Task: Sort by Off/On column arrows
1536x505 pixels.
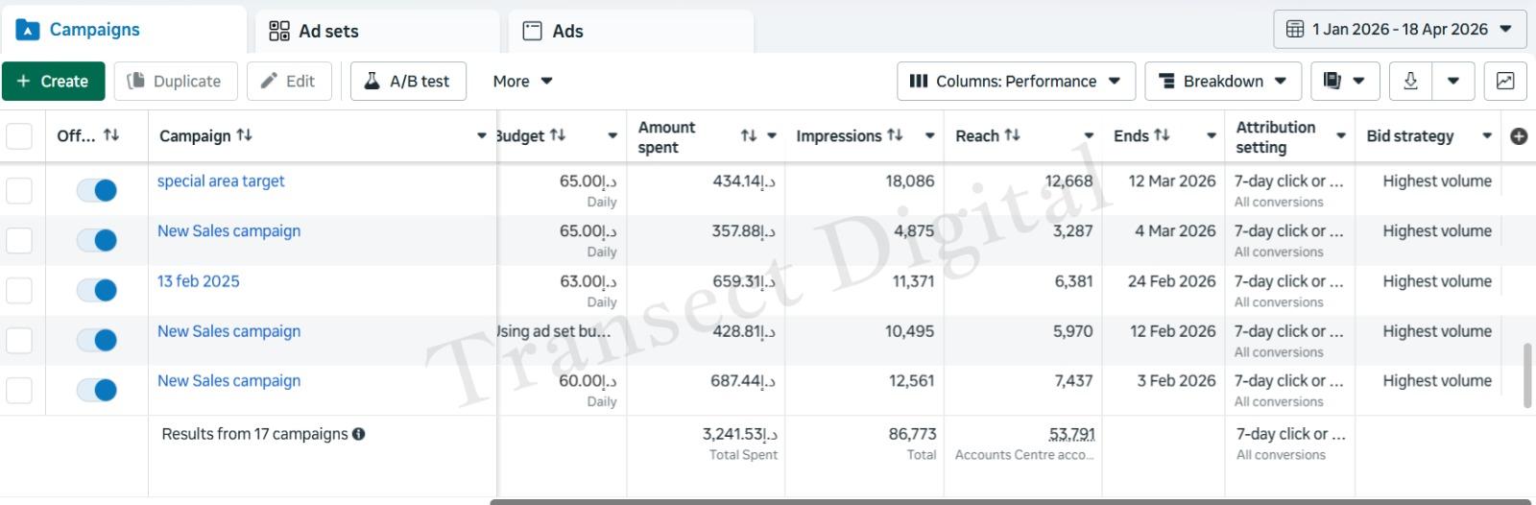Action: click(111, 135)
